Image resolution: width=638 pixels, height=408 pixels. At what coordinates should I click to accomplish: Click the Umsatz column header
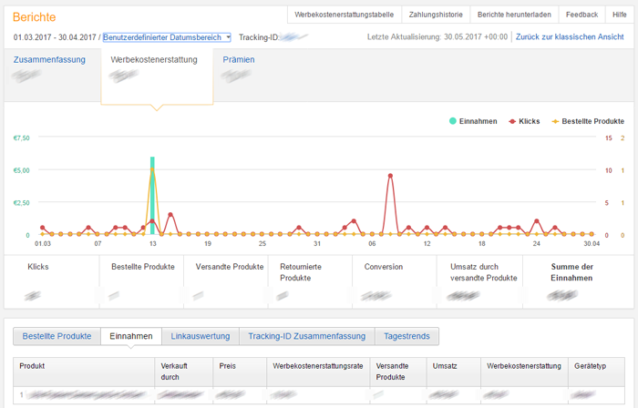point(454,372)
